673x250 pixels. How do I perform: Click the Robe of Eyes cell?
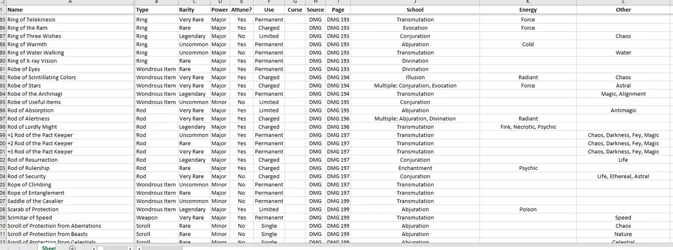click(70, 69)
